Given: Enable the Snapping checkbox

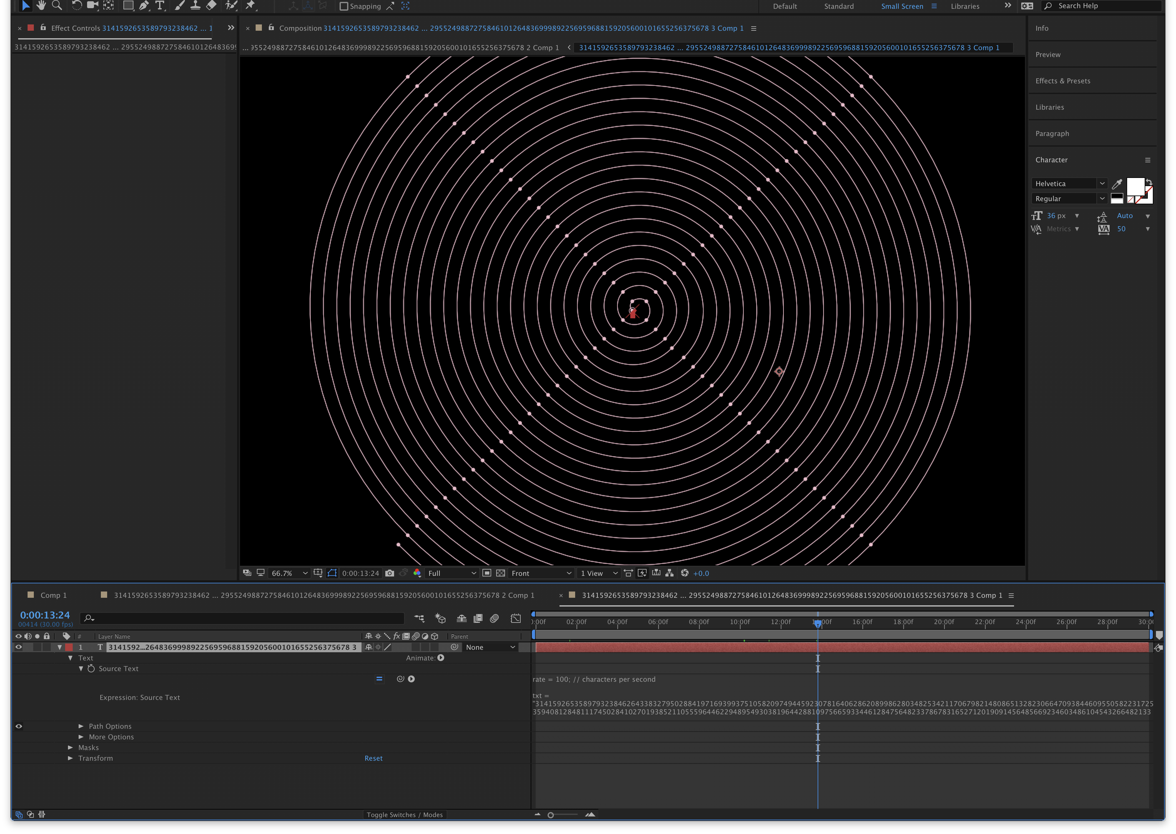Looking at the screenshot, I should click(x=344, y=6).
